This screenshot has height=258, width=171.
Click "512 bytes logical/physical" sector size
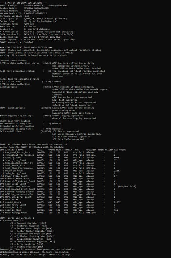(x=41, y=21)
